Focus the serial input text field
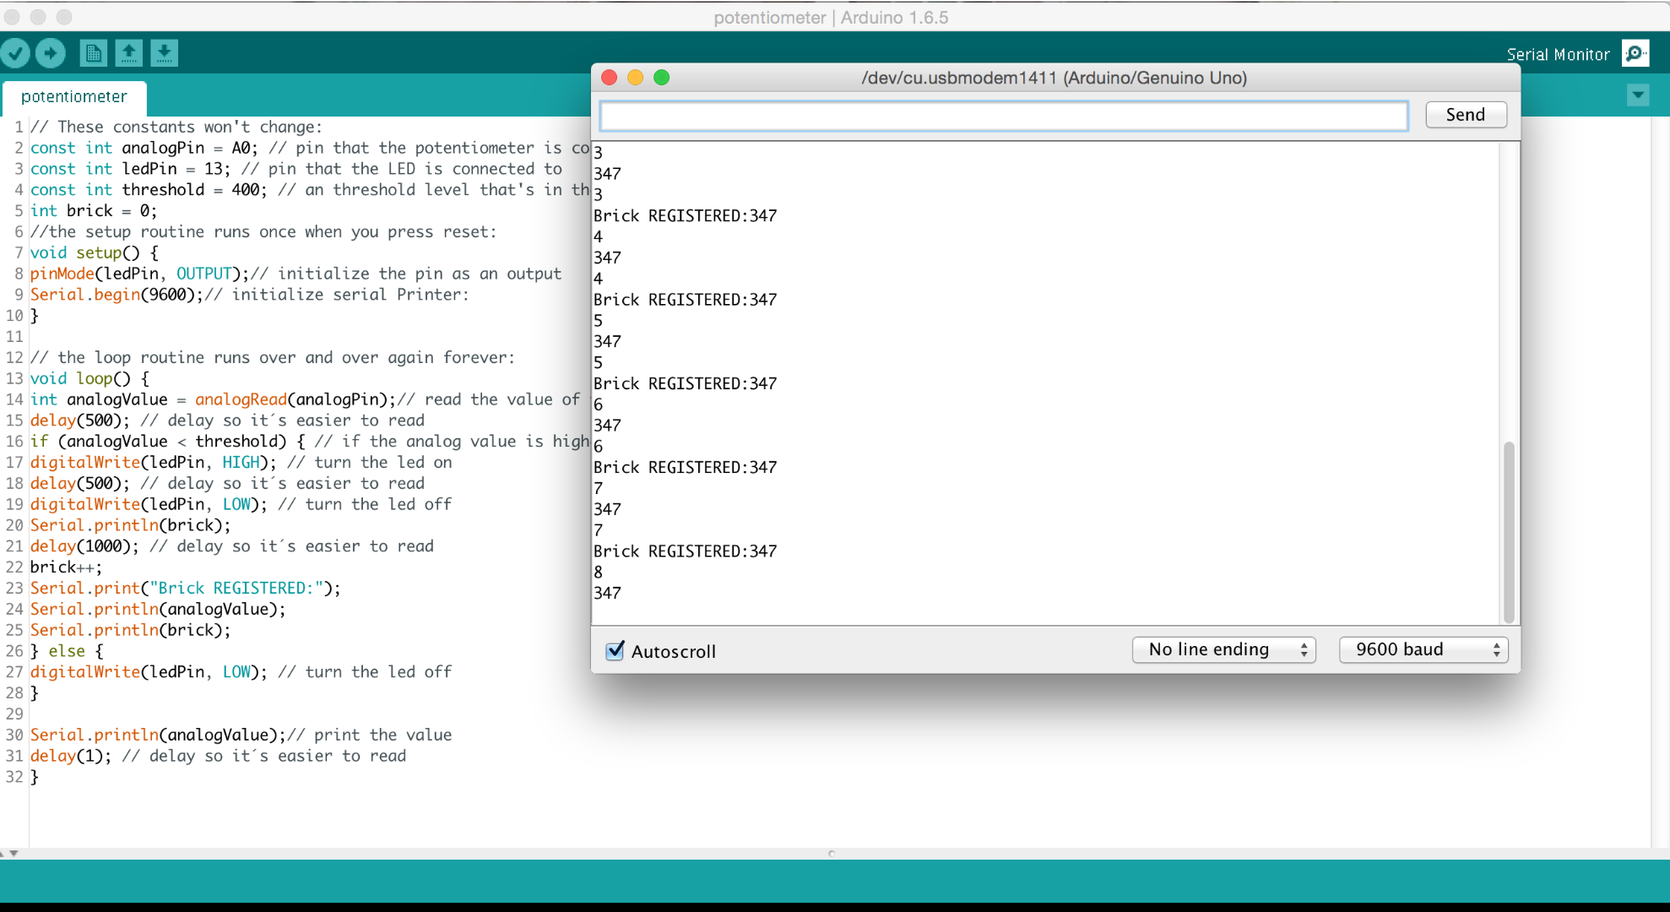 [x=1004, y=116]
